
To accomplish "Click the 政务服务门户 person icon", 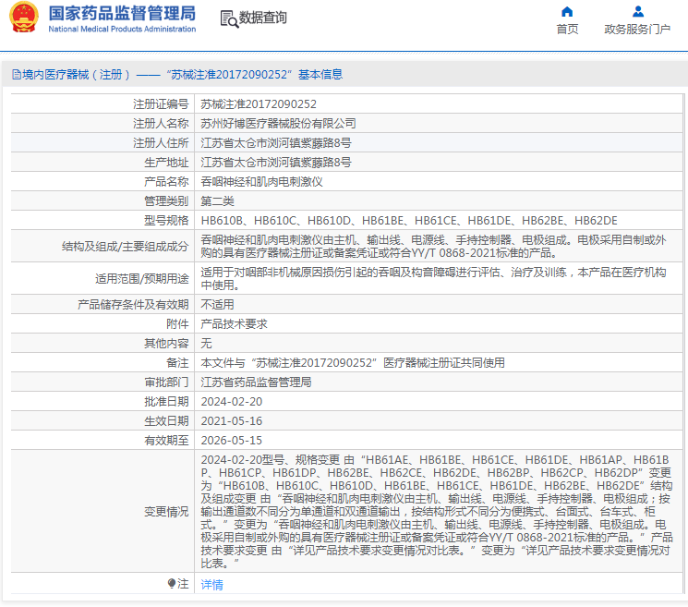I will [x=637, y=12].
